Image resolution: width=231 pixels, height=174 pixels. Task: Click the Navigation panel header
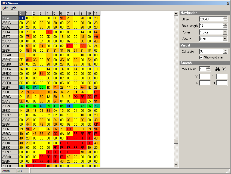(x=205, y=13)
